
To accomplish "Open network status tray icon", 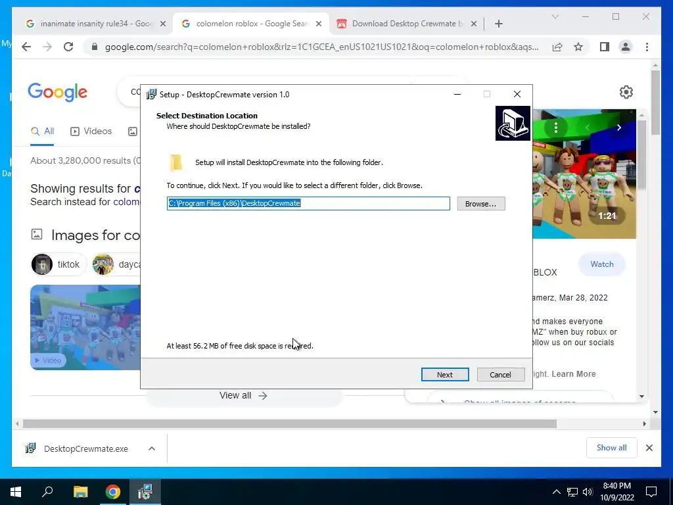I will [572, 492].
